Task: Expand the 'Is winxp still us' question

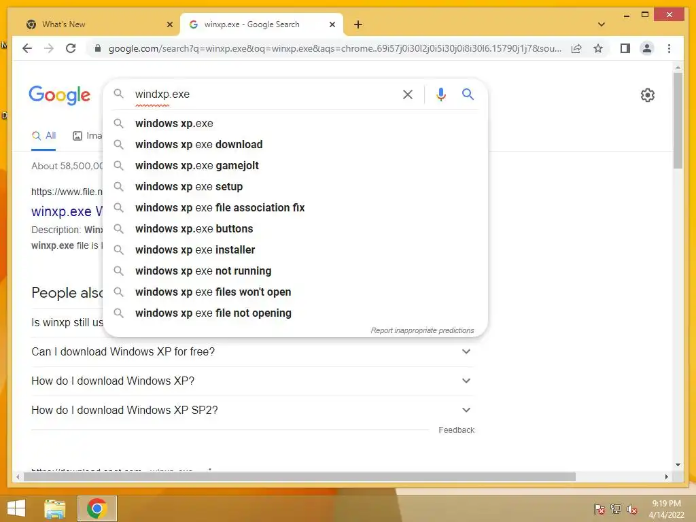Action: 67,323
